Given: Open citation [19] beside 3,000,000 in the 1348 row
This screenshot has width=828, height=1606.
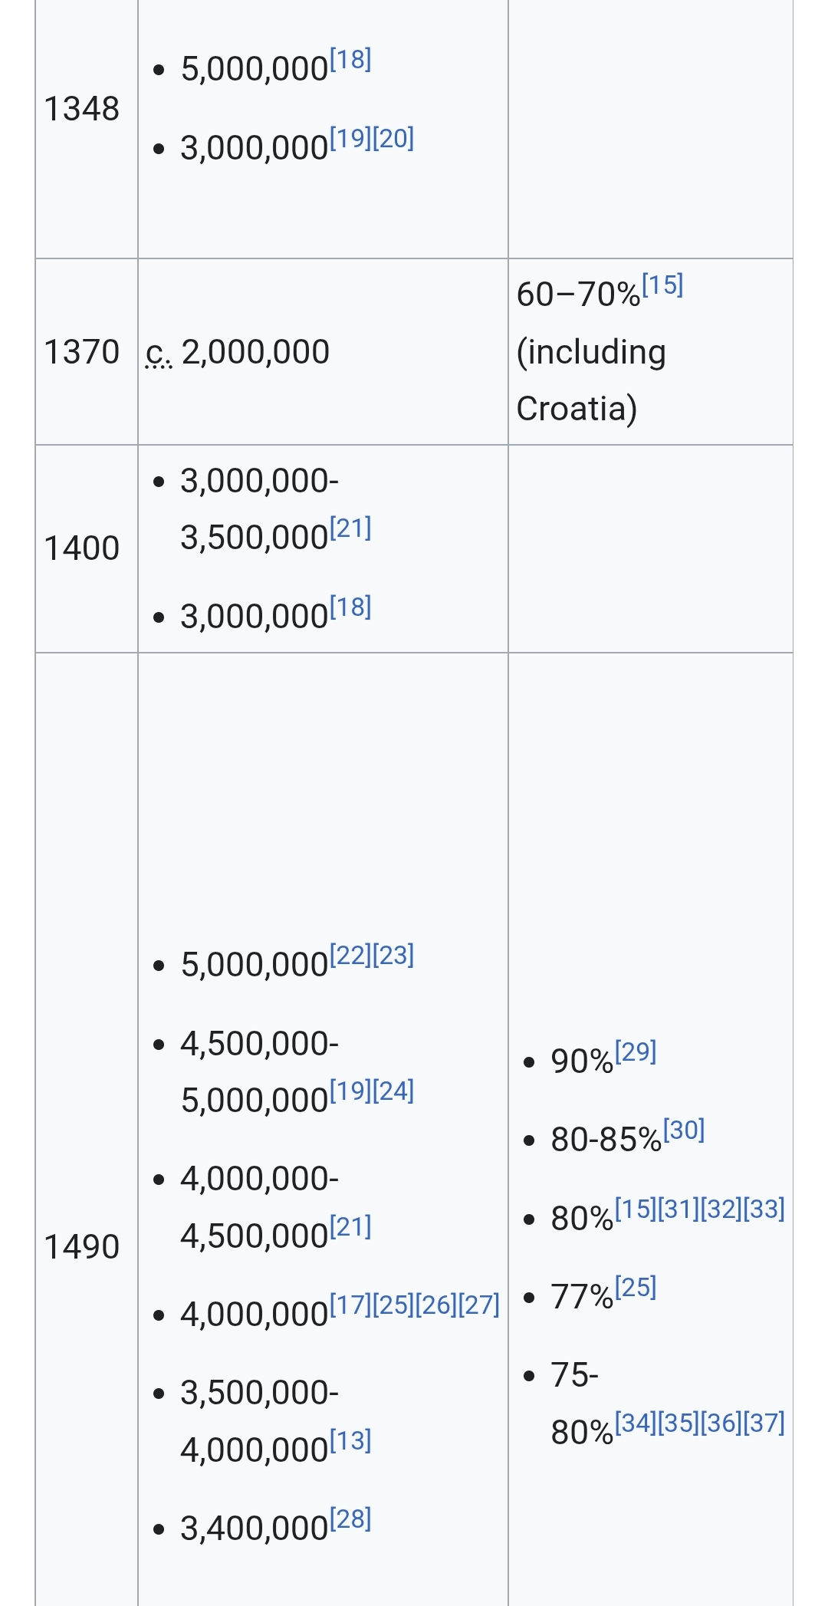Looking at the screenshot, I should pyautogui.click(x=350, y=139).
